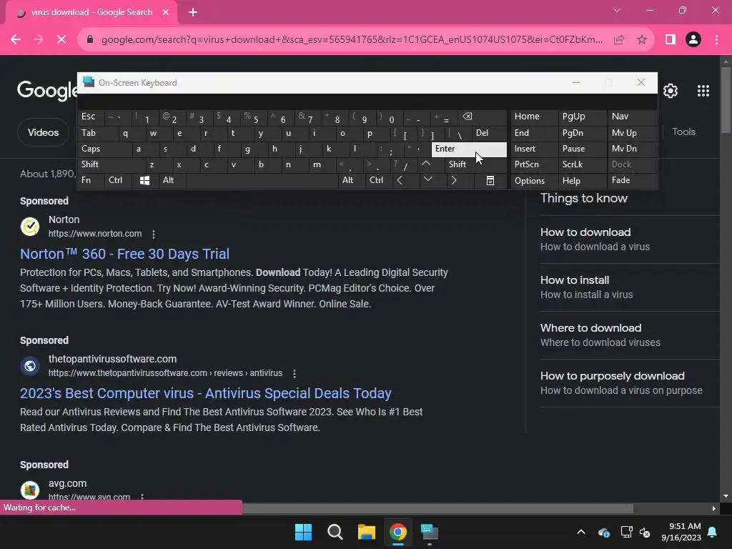Click the Esc key
Viewport: 732px width, 549px height.
(x=91, y=117)
